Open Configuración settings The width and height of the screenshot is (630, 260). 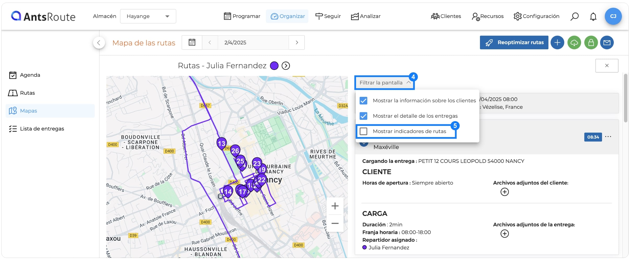pos(536,16)
